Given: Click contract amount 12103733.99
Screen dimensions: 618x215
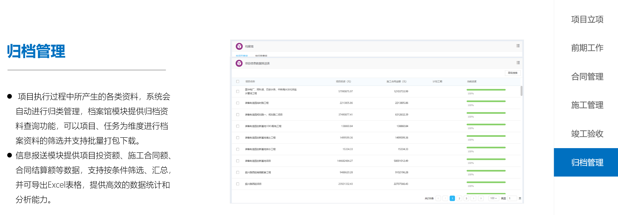Looking at the screenshot, I should [x=401, y=91].
